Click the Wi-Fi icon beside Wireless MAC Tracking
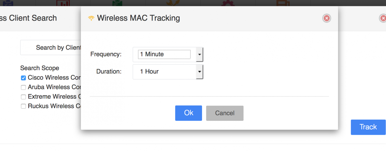 (x=91, y=18)
